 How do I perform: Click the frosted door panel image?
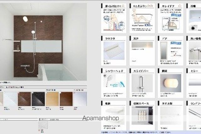164,51
